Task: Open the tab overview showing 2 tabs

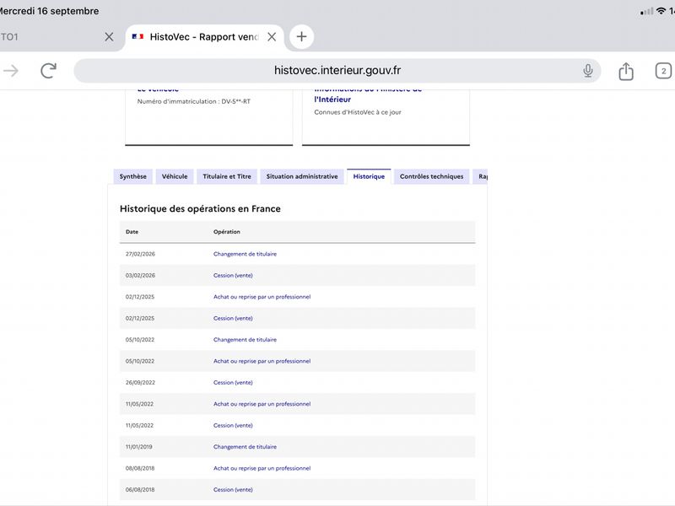Action: pos(663,71)
